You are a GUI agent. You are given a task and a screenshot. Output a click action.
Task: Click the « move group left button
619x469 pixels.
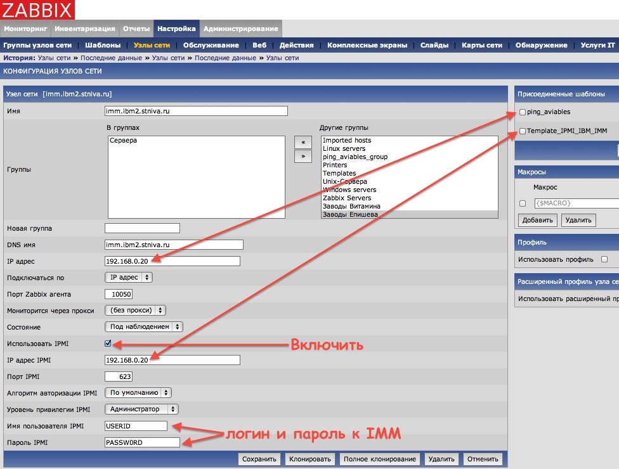pos(303,143)
